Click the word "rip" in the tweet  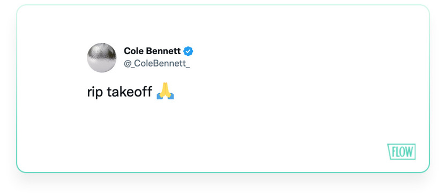click(x=95, y=92)
